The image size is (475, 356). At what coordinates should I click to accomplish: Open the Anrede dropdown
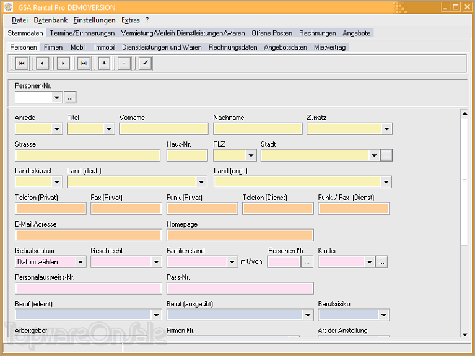56,129
